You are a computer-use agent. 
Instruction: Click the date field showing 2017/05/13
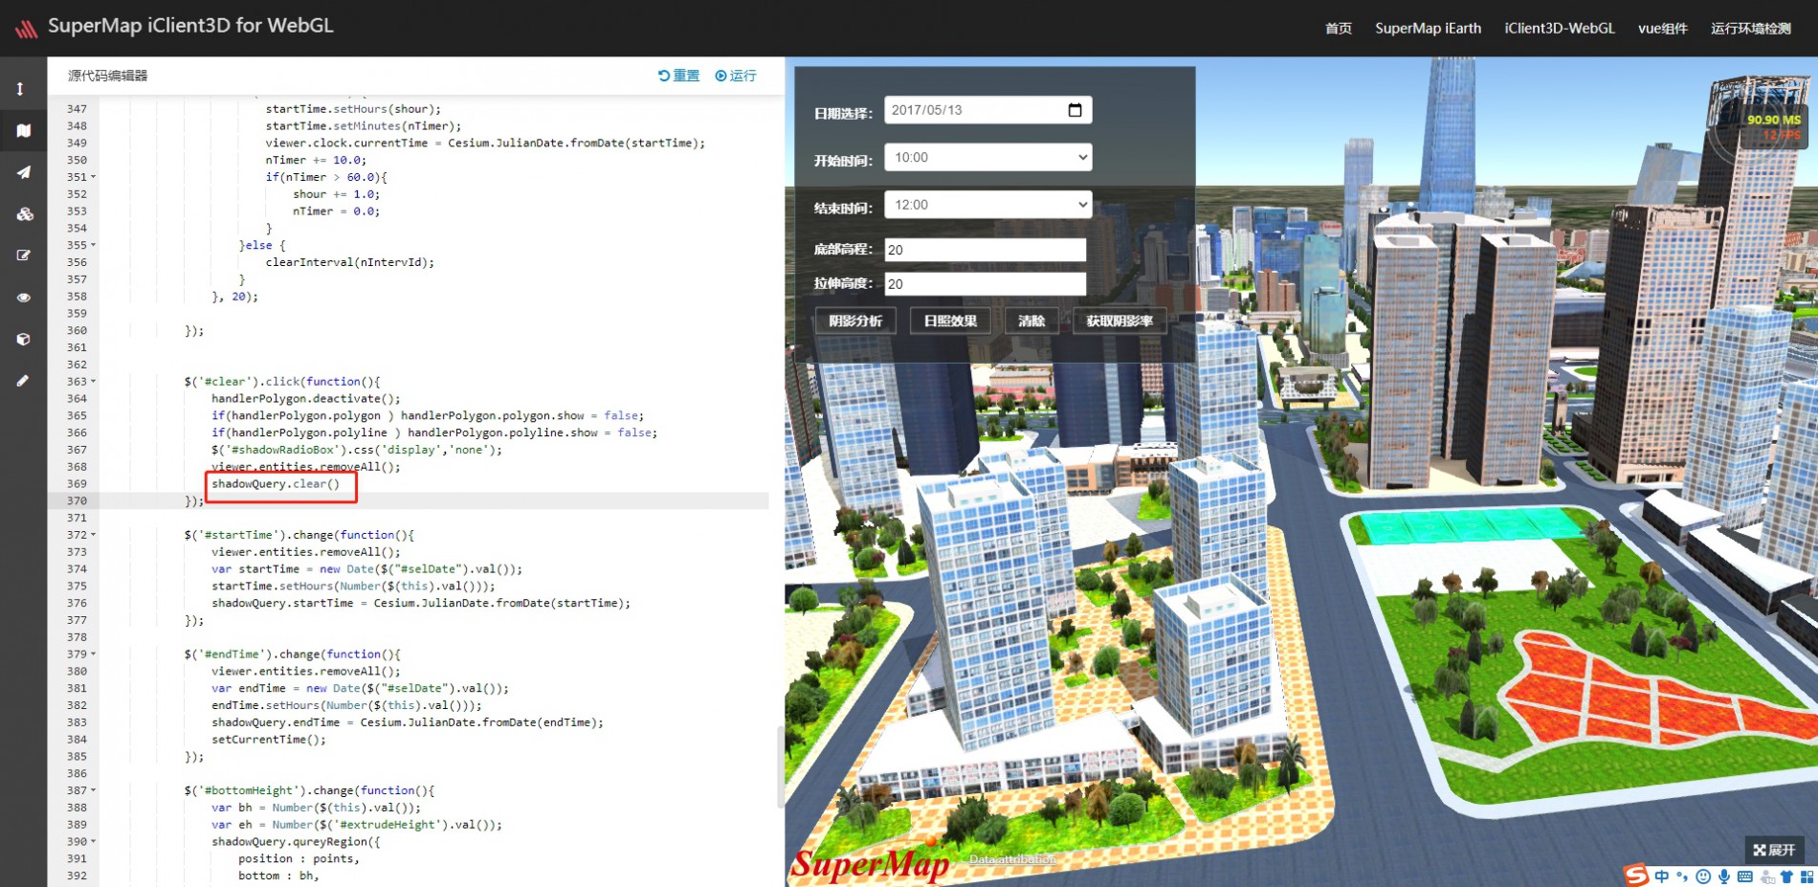pyautogui.click(x=988, y=110)
